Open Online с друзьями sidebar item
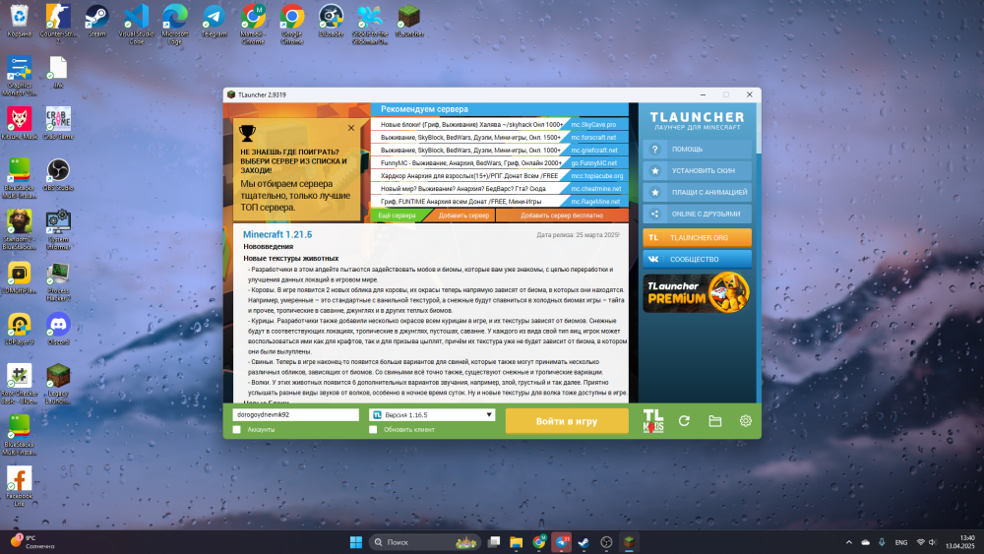The image size is (984, 554). point(698,214)
